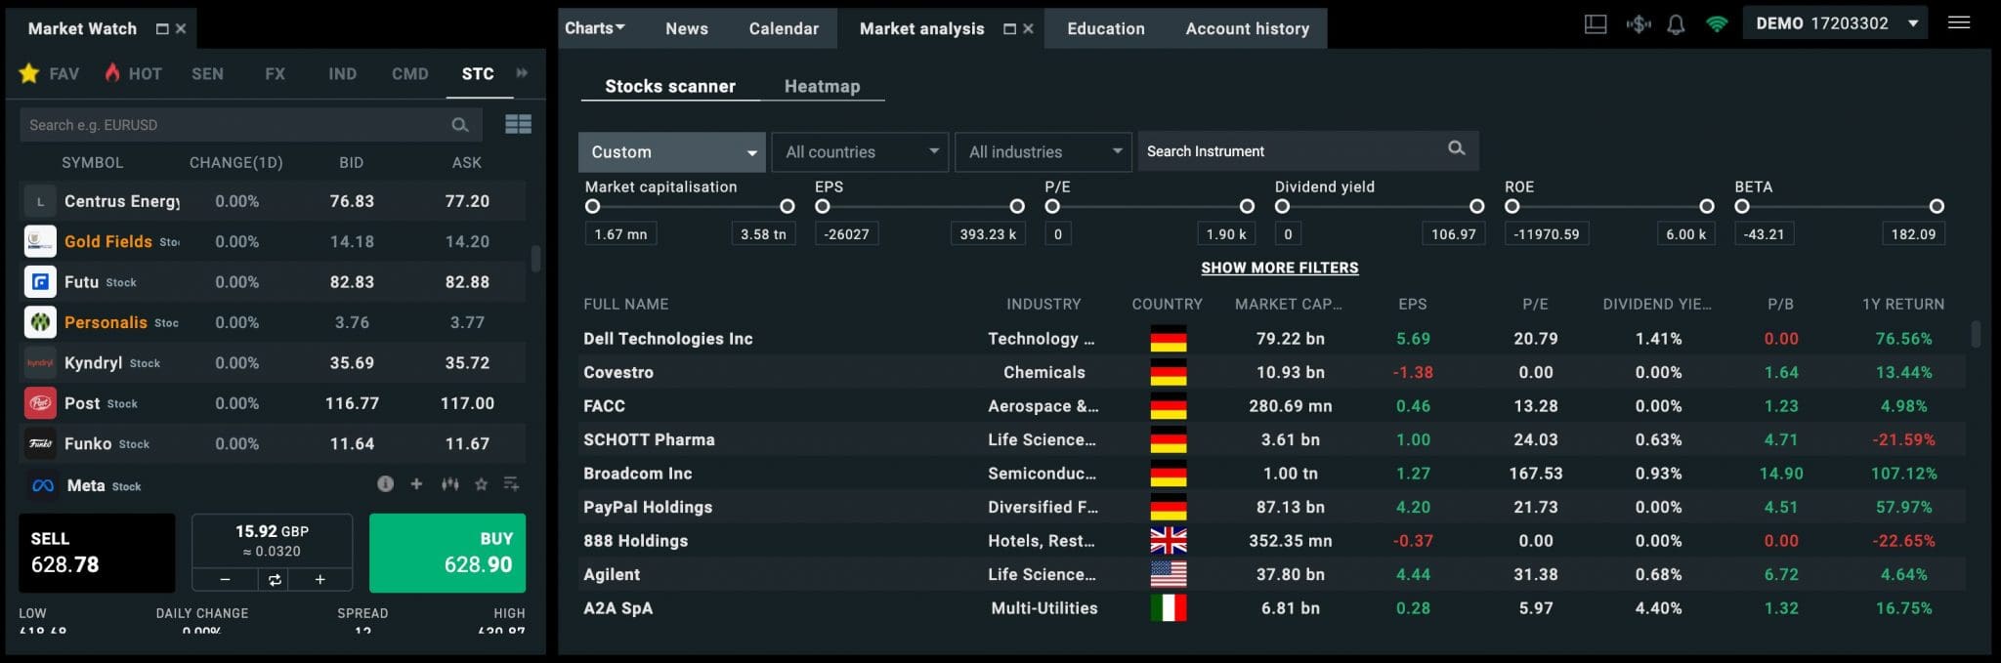This screenshot has width=2001, height=663.
Task: Click SELL Meta at 628.78
Action: [x=97, y=553]
